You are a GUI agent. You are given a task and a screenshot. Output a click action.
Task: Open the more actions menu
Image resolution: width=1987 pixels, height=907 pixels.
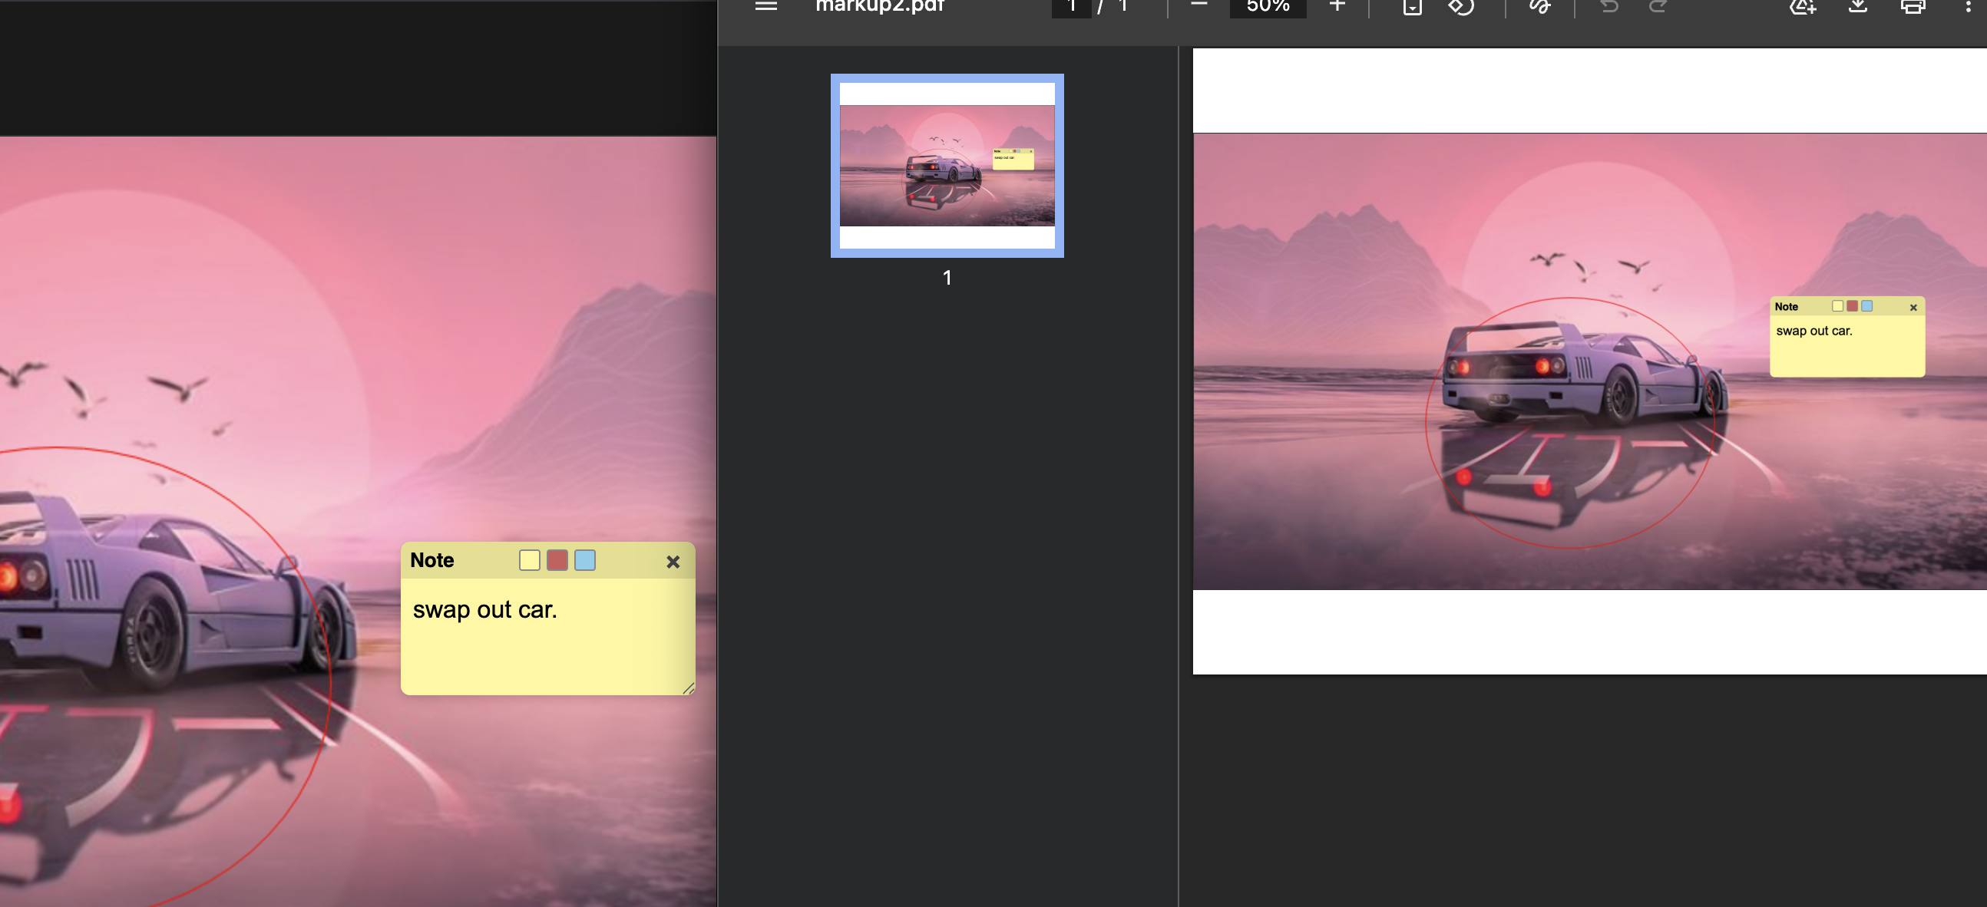point(1968,5)
